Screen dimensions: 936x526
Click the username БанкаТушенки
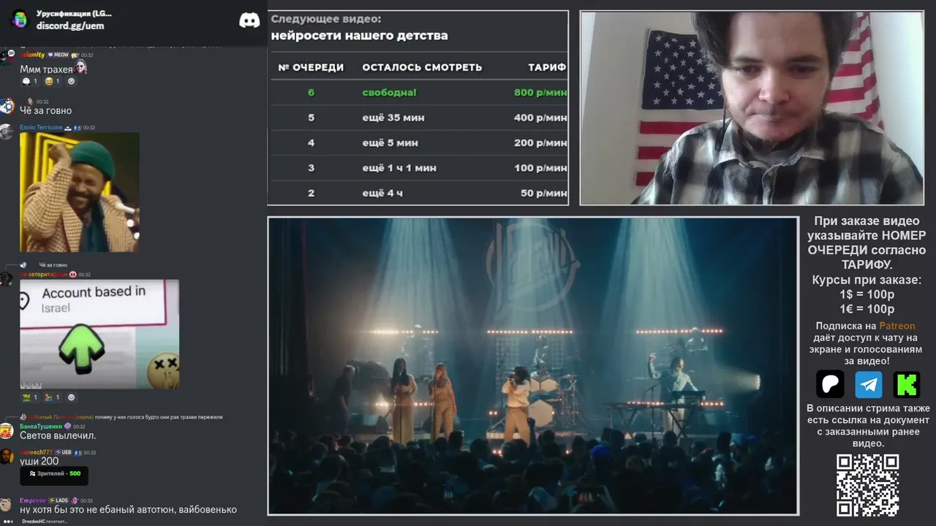[x=41, y=427]
